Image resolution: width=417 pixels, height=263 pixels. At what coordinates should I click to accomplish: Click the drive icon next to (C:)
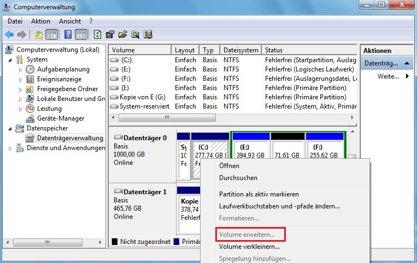(x=114, y=60)
